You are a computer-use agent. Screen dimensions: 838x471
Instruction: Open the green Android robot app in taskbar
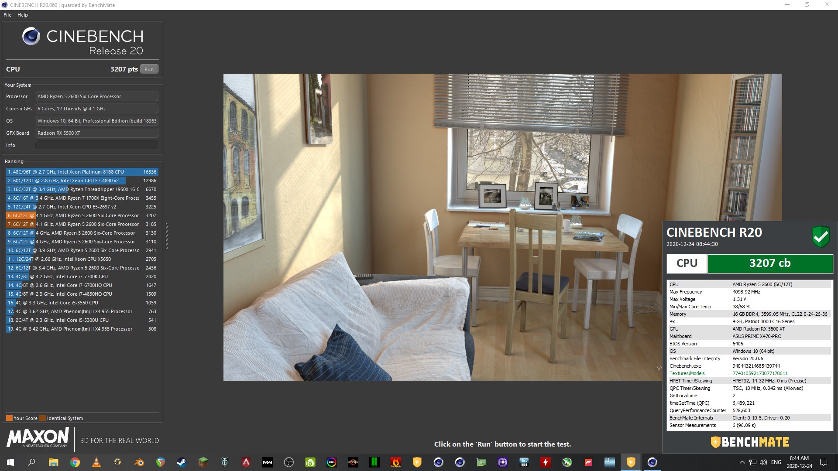tap(310, 462)
